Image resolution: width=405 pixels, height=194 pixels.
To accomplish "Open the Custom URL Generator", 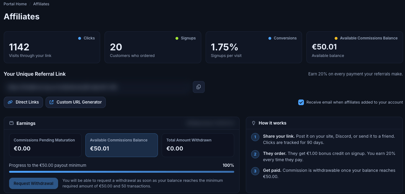I will (76, 102).
